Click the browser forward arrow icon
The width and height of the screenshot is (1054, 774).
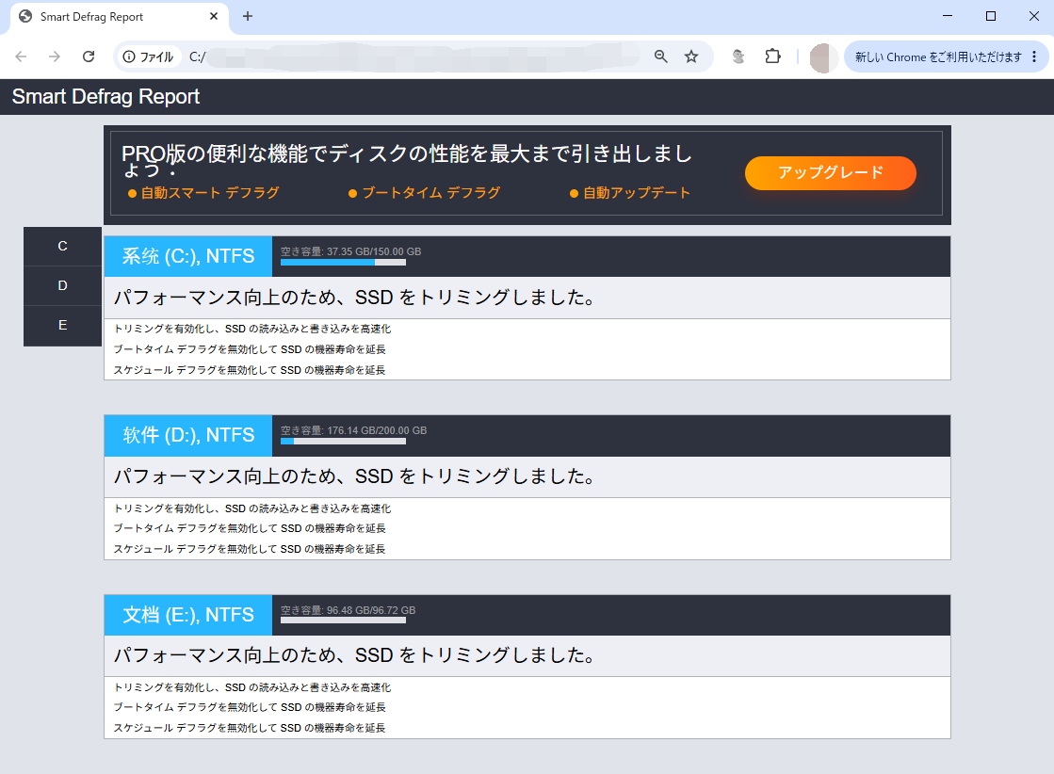click(x=55, y=56)
